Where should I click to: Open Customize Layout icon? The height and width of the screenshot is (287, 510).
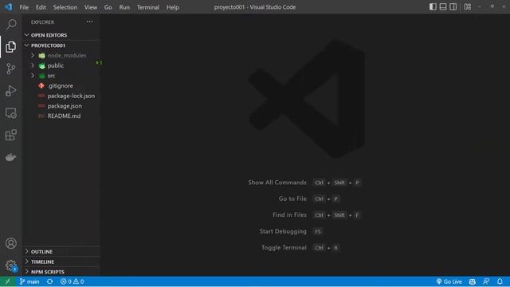pos(468,7)
